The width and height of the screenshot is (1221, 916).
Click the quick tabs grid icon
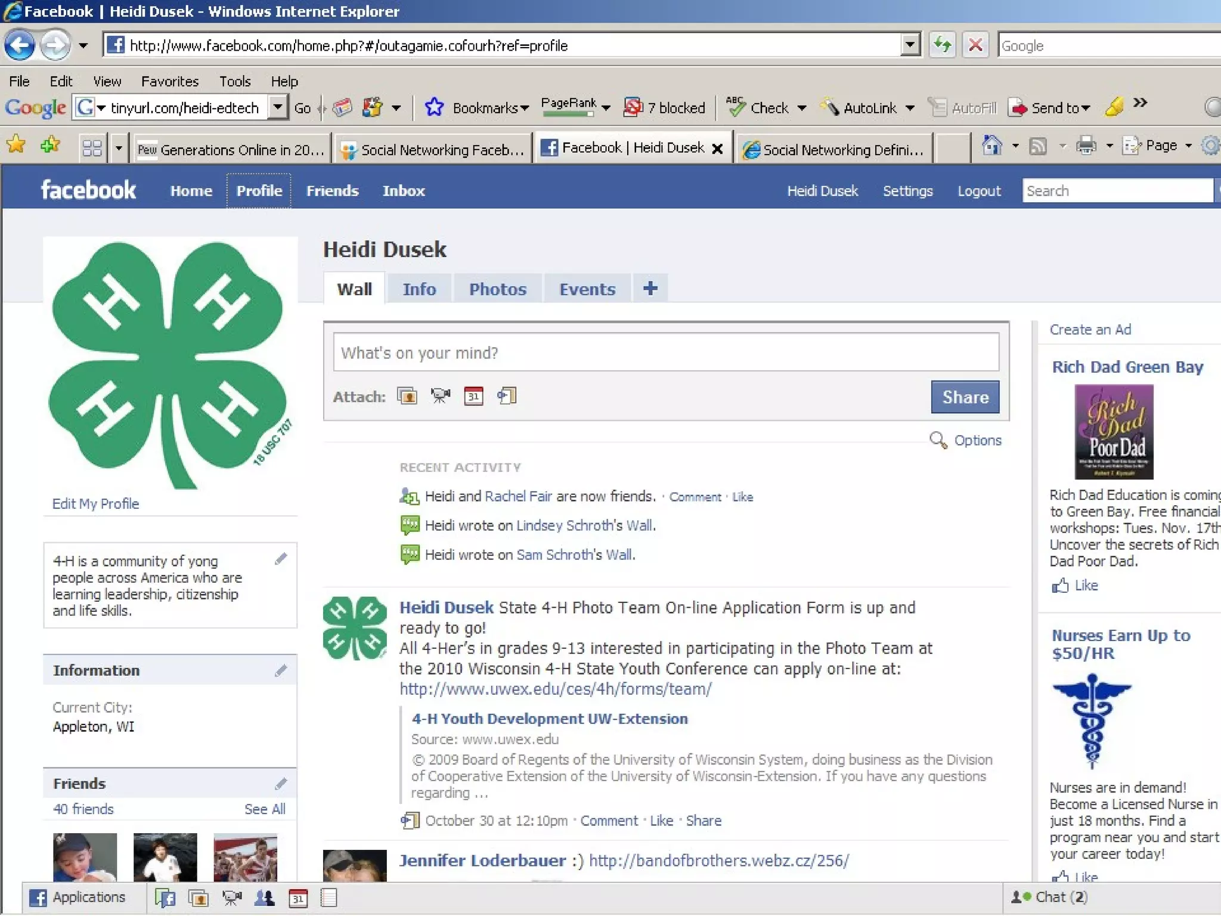pyautogui.click(x=92, y=148)
